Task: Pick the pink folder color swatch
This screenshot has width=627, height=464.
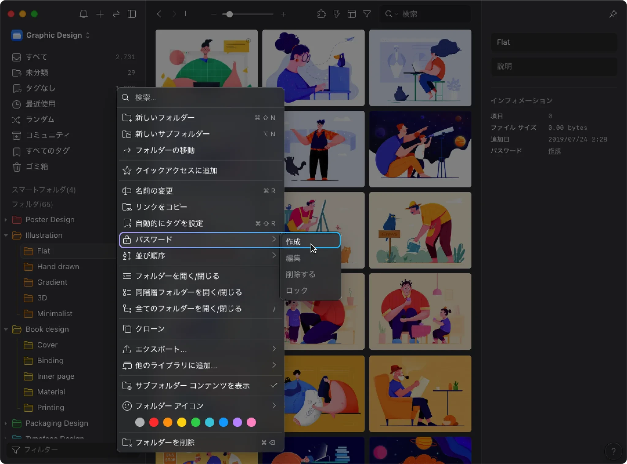Action: 251,422
